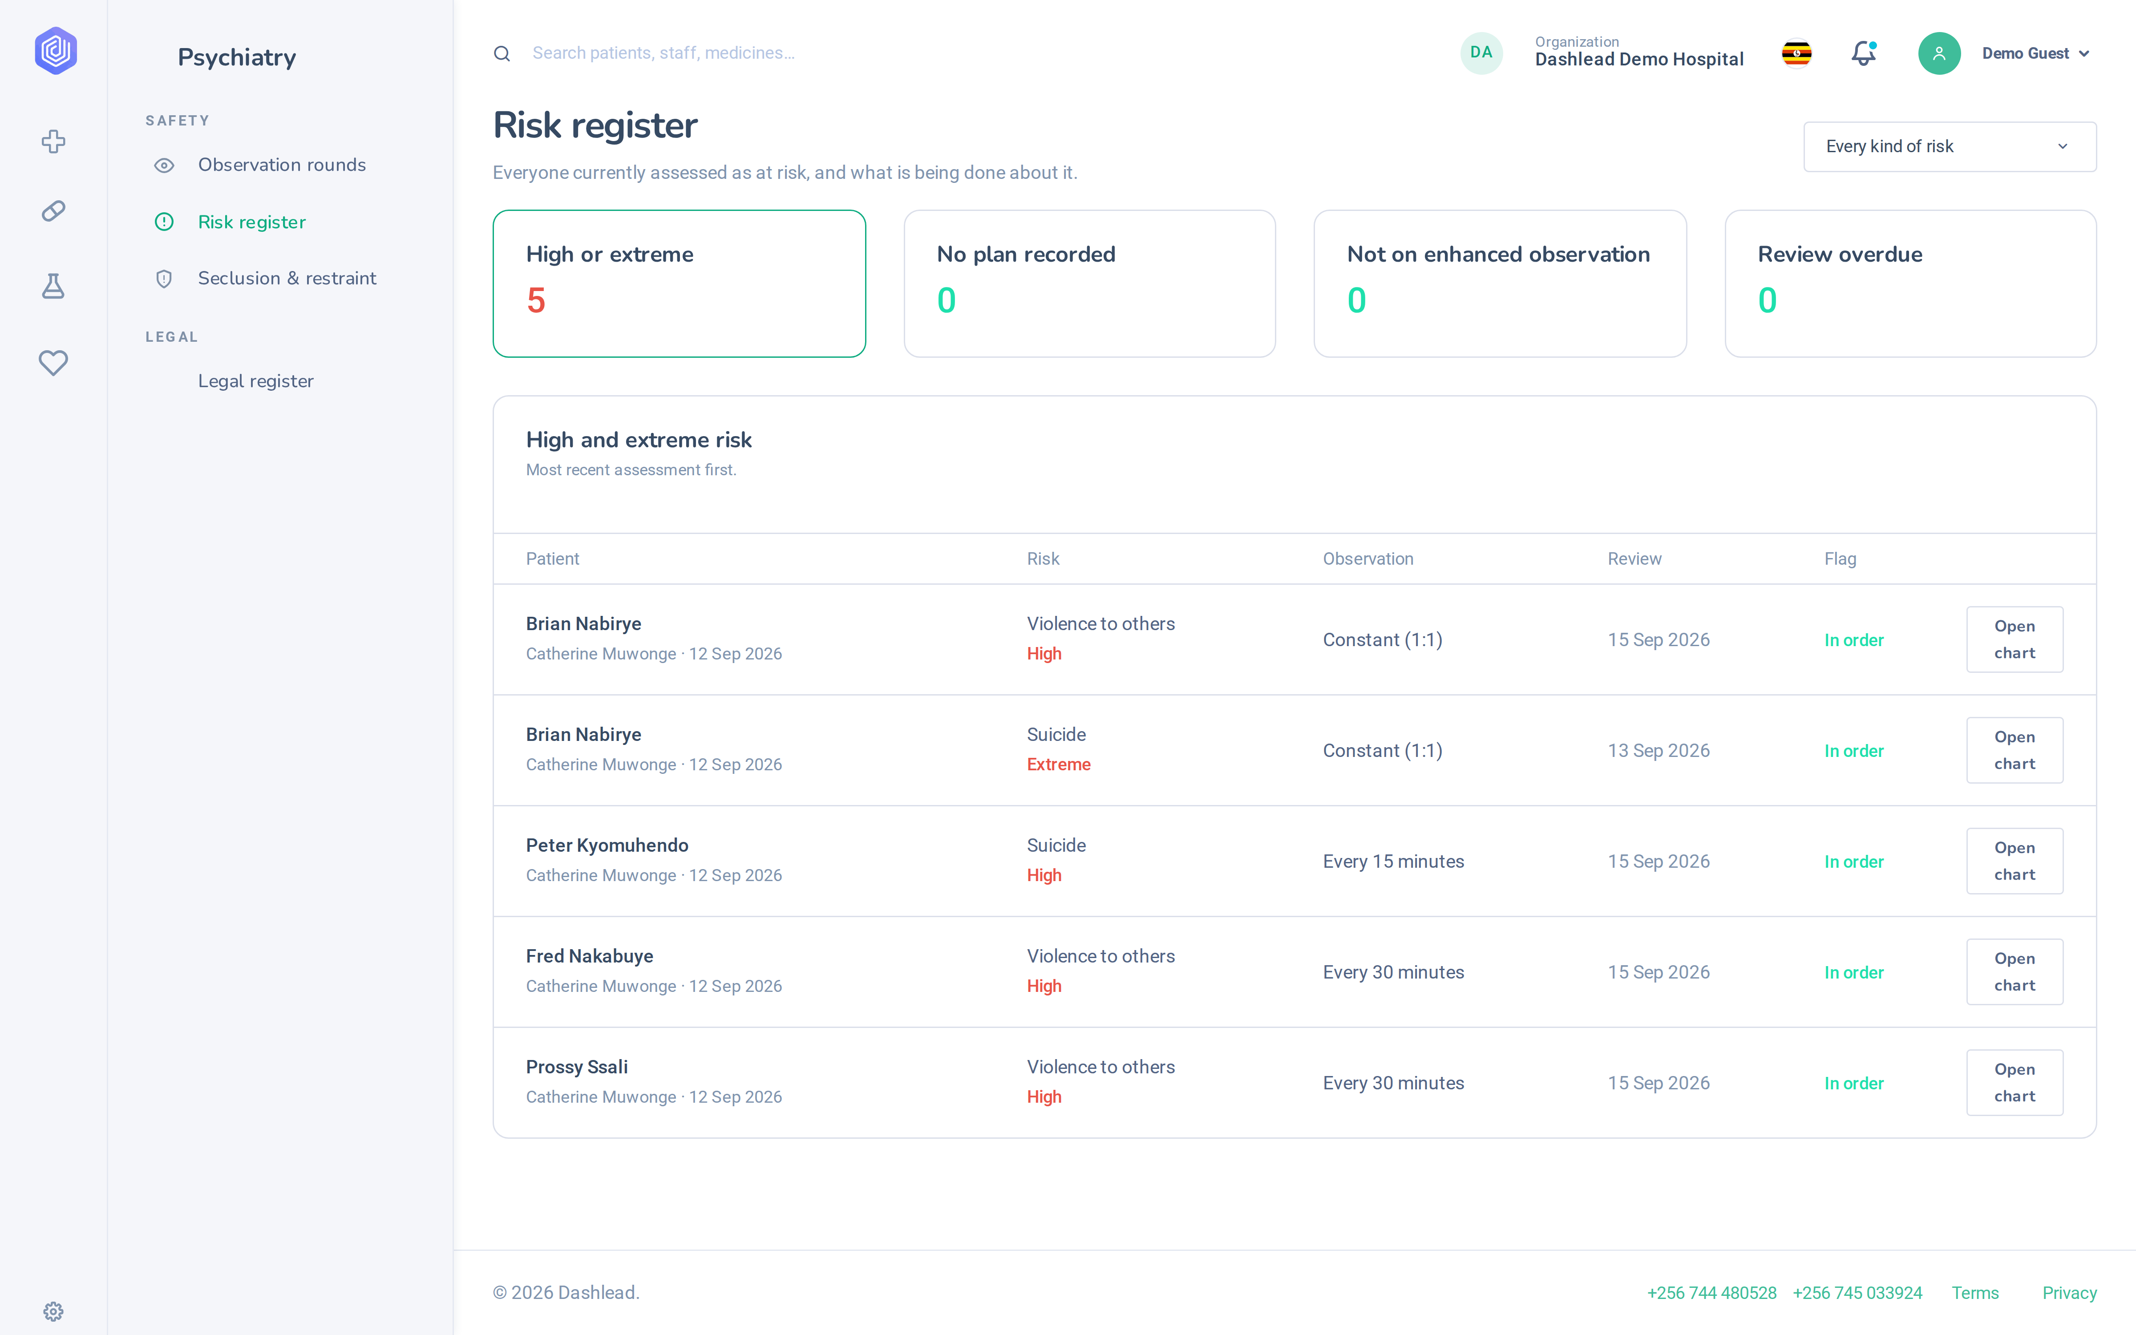The height and width of the screenshot is (1335, 2136).
Task: Open chart for Brian Nabirye suicide risk
Action: [2014, 751]
